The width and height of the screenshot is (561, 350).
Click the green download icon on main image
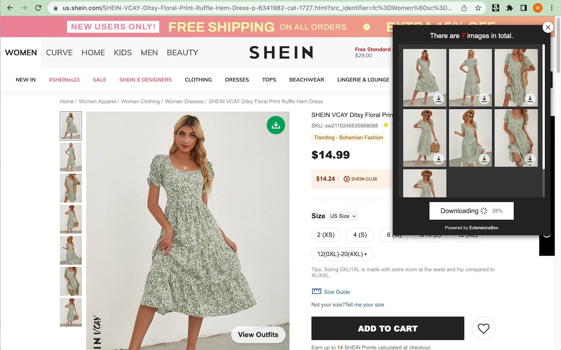coord(276,125)
